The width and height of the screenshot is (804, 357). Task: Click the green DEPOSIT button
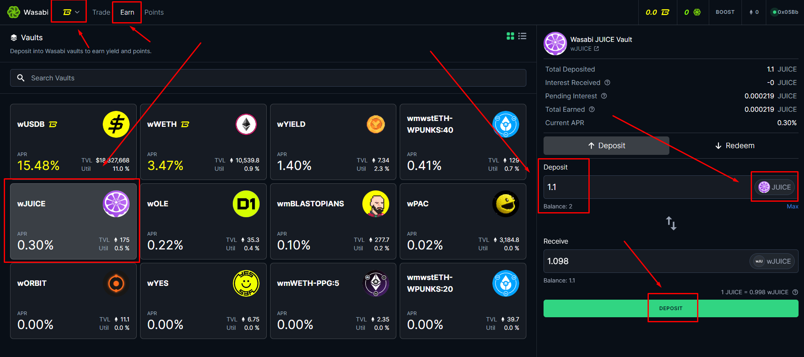(671, 308)
